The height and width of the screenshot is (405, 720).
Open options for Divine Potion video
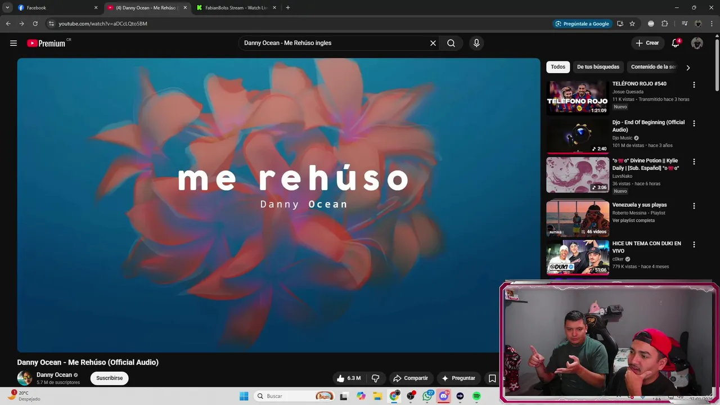[x=694, y=161]
